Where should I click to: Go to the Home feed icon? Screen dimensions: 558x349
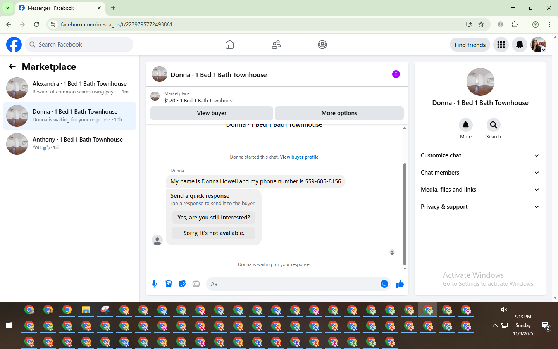click(230, 45)
